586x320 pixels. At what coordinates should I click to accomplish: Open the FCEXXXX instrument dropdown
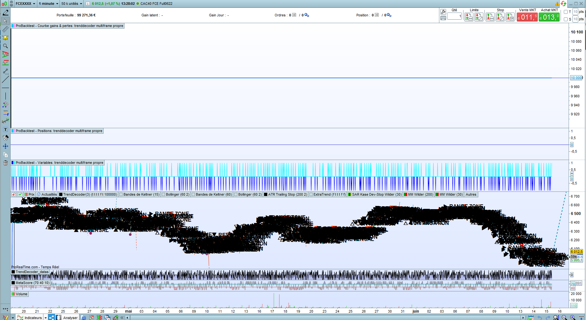(x=25, y=4)
